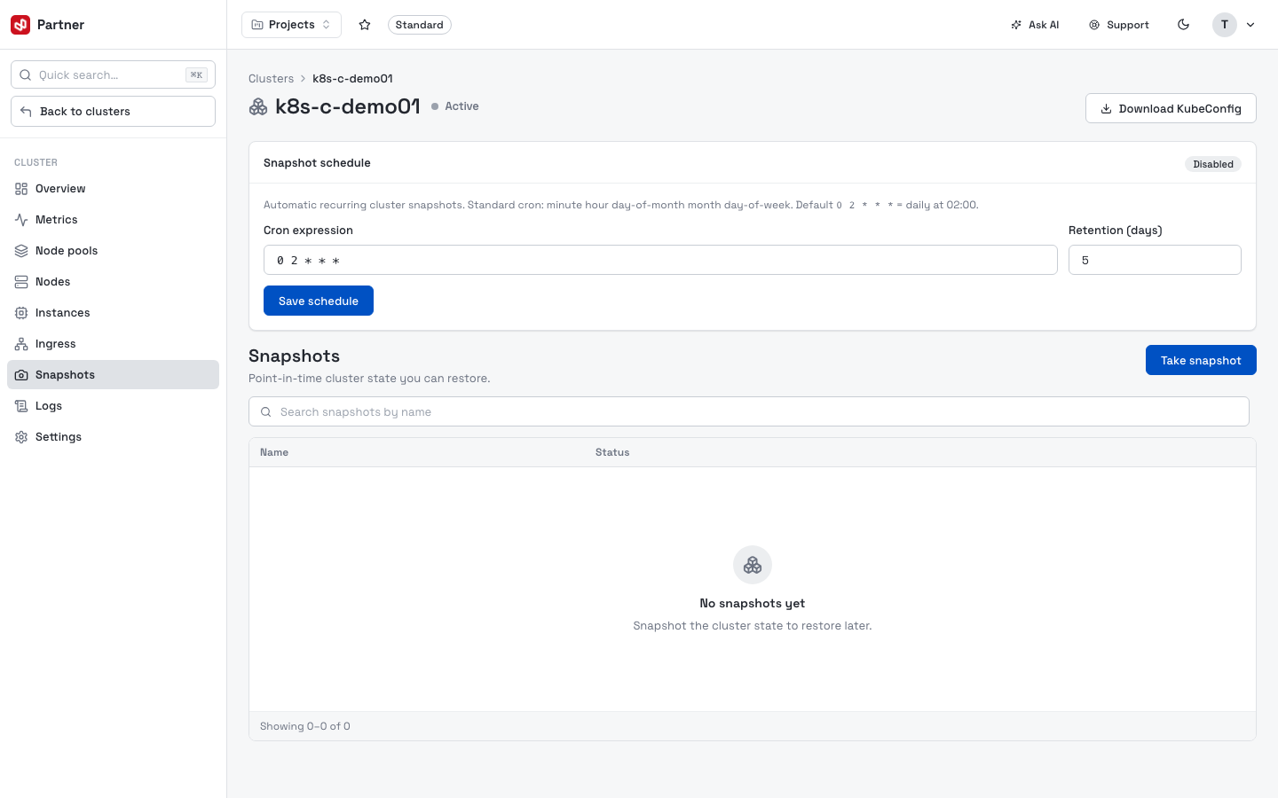Image resolution: width=1278 pixels, height=798 pixels.
Task: Open user menu with the T avatar
Action: (1225, 25)
